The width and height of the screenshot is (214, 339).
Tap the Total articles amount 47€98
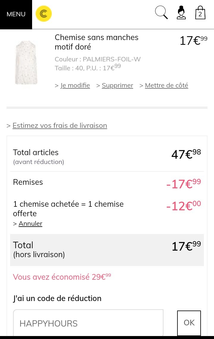tap(186, 154)
